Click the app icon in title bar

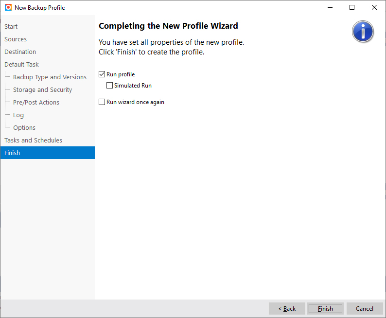pos(8,7)
